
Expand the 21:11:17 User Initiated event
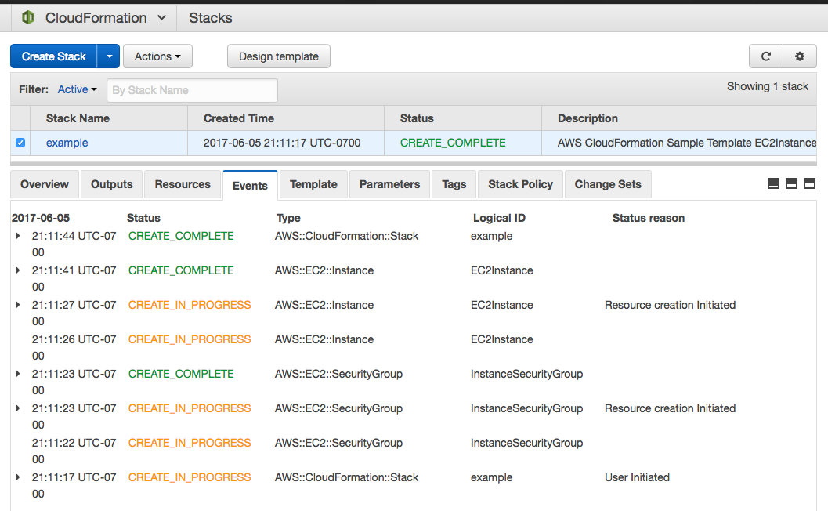click(x=18, y=477)
